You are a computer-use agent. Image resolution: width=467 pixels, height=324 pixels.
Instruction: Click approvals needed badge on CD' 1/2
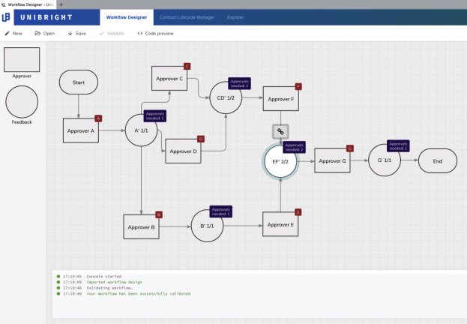(x=239, y=83)
